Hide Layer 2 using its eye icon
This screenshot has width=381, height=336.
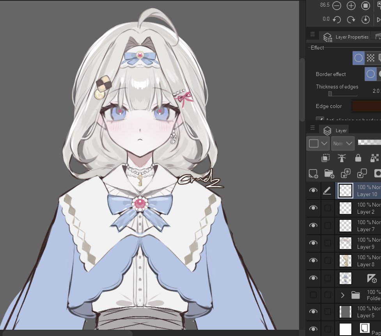313,208
